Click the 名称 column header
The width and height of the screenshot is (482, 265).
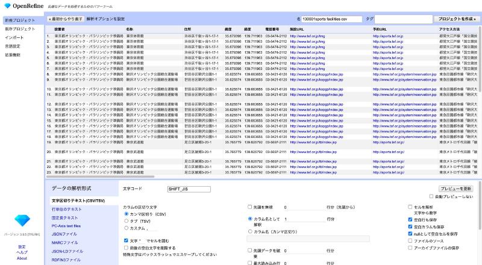130,29
